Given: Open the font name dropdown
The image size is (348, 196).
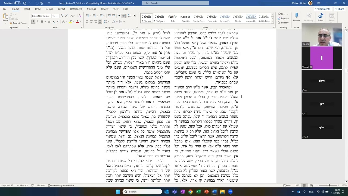Looking at the screenshot, I should pos(50,16).
